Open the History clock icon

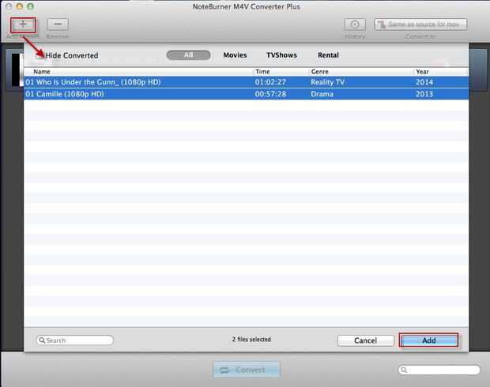click(x=355, y=24)
